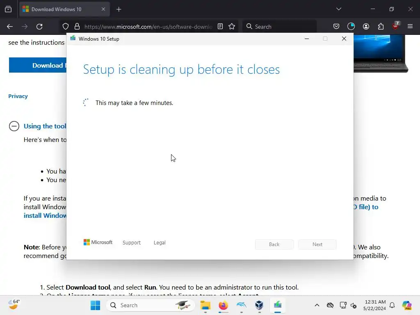The image size is (420, 315).
Task: Click the Next button in Setup
Action: [317, 244]
